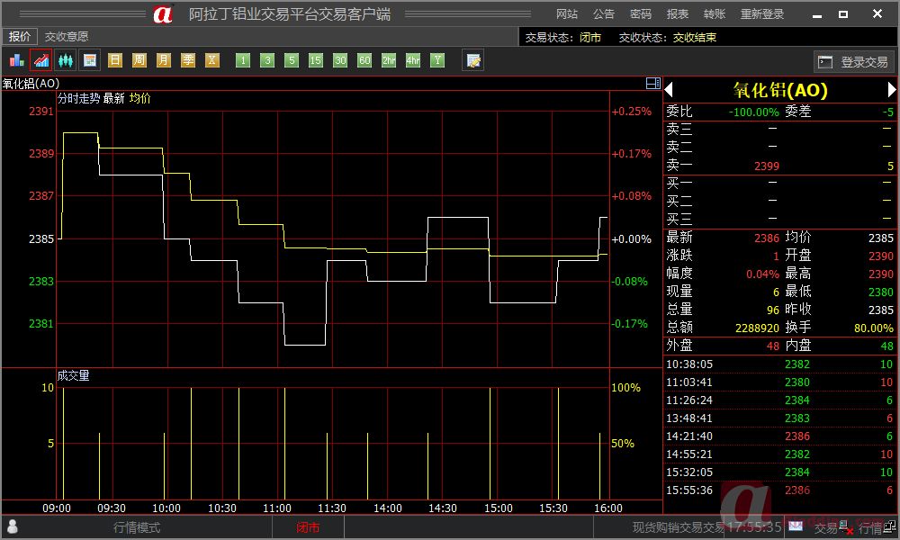900x540 pixels.
Task: Select the quarterly (季) period button
Action: coord(188,60)
